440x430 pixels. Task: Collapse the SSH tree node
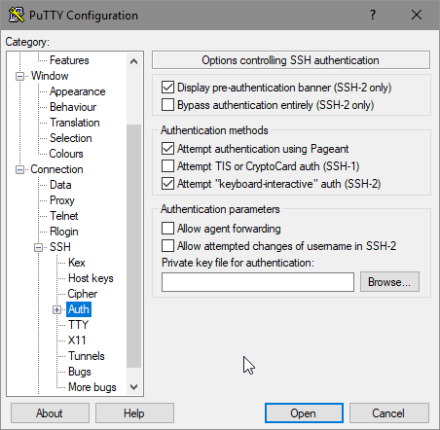[38, 248]
